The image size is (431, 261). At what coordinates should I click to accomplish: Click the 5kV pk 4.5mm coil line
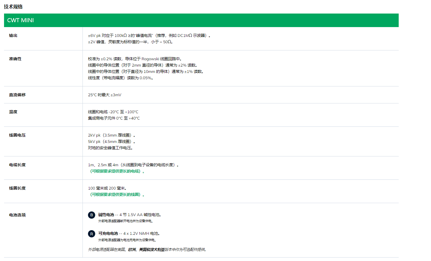[112, 141]
